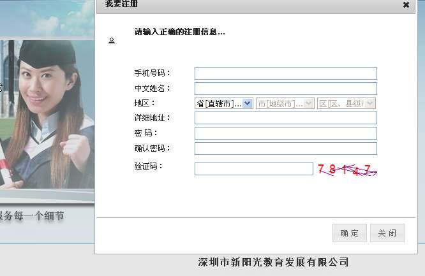Click the 请输入正确的注册信息 heading text

179,32
